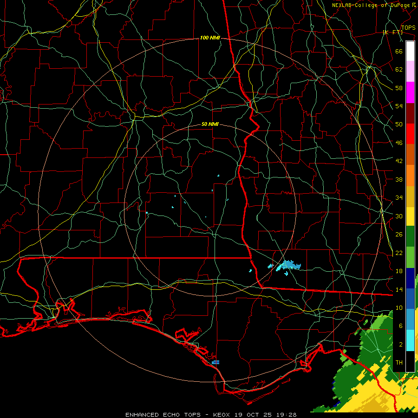The width and height of the screenshot is (418, 418).
Task: Click the yellow legend swatch near 30
Action: pyautogui.click(x=410, y=216)
